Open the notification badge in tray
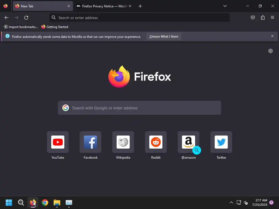 coord(271,202)
